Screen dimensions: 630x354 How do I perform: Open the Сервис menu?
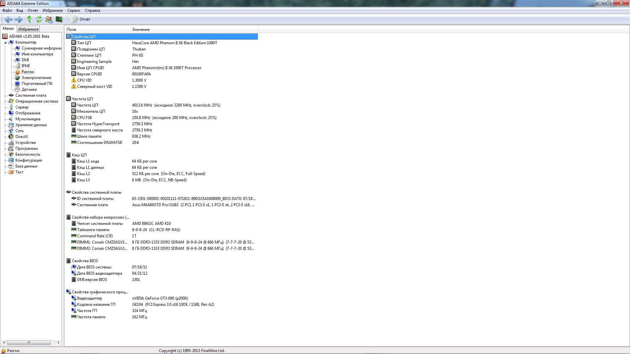point(74,10)
